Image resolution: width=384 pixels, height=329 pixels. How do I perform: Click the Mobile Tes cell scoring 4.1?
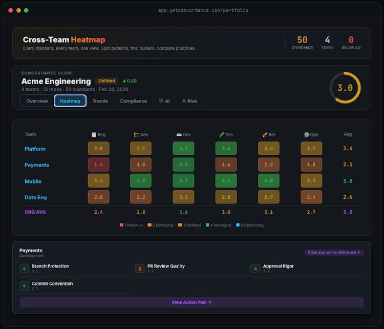tap(226, 181)
